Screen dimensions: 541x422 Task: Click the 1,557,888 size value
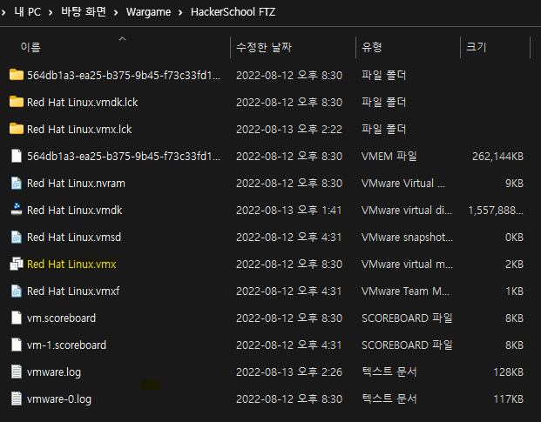tap(496, 211)
